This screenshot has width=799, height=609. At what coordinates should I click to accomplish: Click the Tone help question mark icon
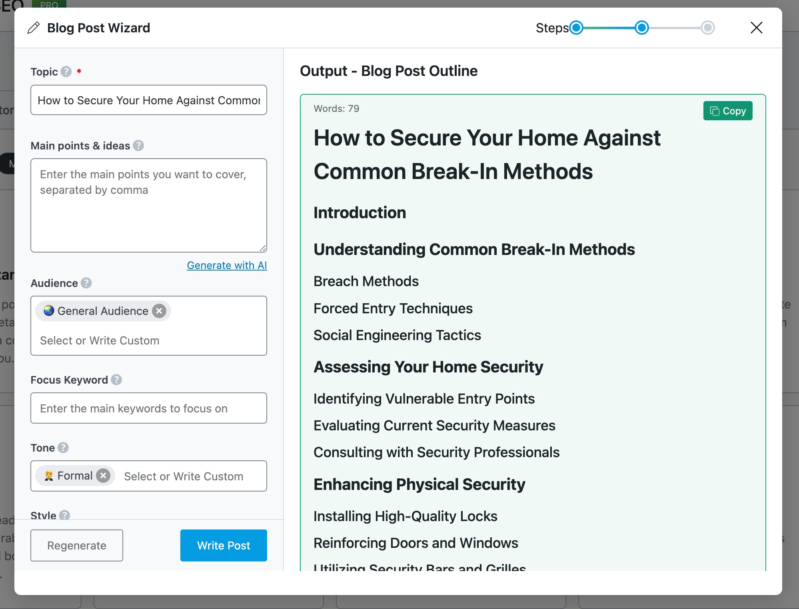click(x=63, y=448)
